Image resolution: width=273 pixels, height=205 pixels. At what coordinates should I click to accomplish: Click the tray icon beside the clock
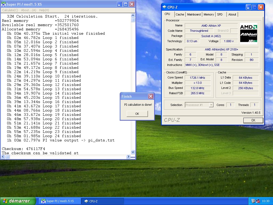point(258,201)
